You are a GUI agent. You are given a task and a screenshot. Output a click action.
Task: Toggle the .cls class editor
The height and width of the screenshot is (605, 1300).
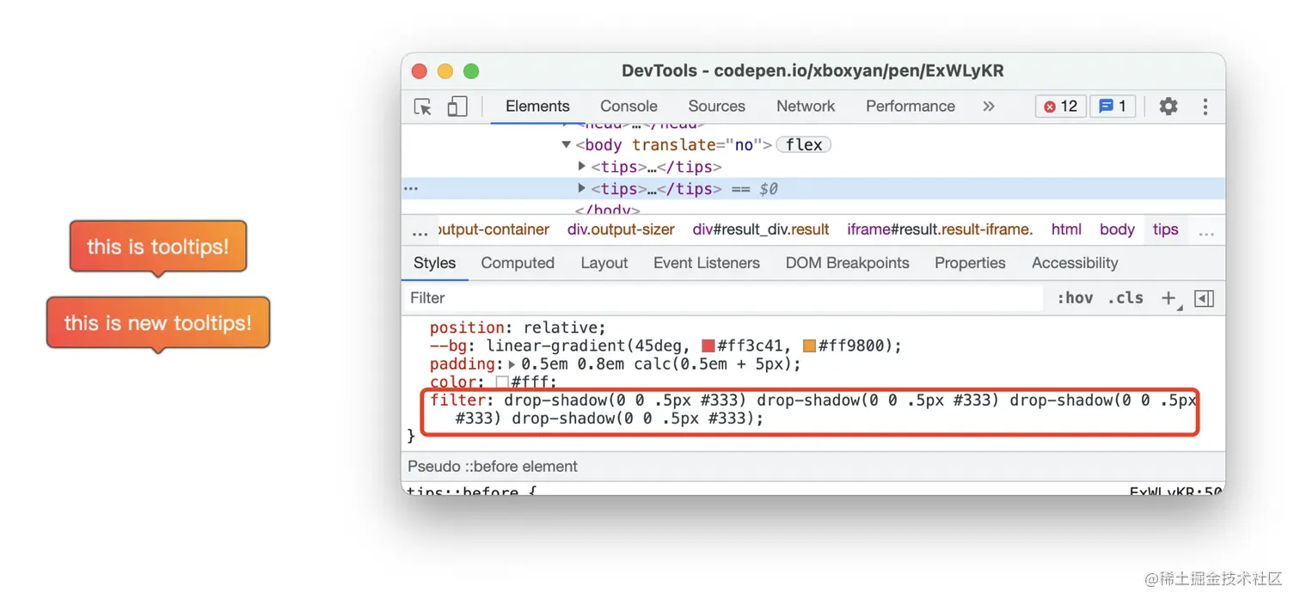[1125, 298]
